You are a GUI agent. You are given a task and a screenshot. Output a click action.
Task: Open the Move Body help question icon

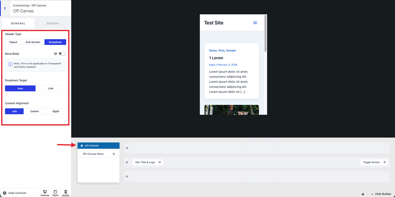[x=56, y=54]
